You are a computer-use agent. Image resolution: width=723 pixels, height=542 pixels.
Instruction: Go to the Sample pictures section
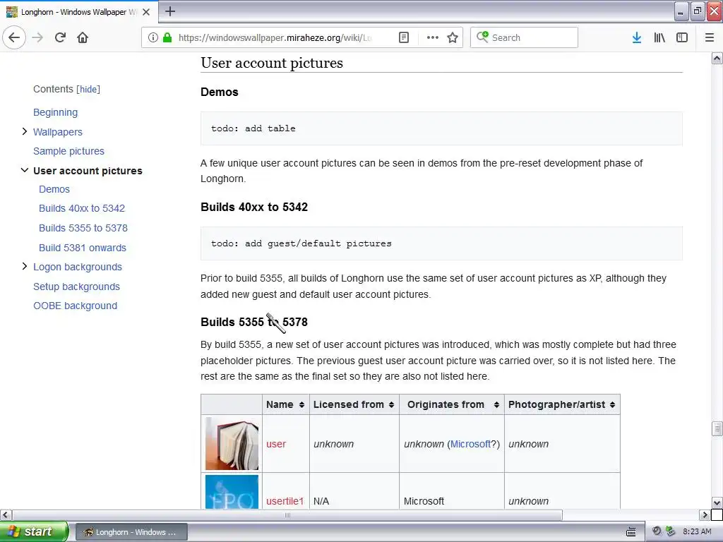(x=68, y=151)
